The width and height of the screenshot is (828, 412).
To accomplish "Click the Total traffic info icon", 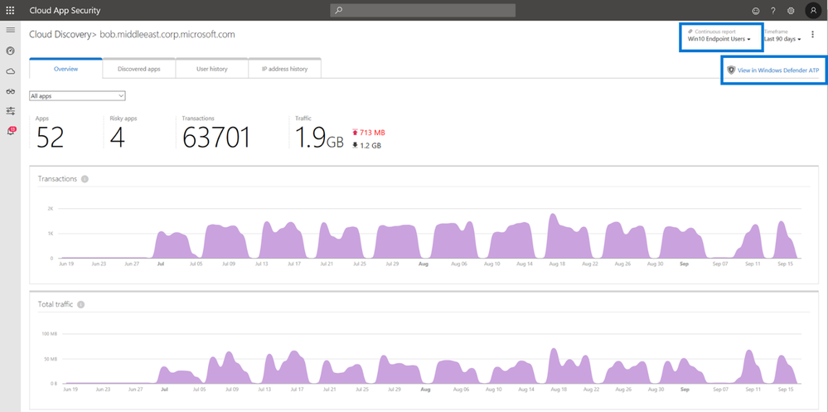I will coord(80,305).
